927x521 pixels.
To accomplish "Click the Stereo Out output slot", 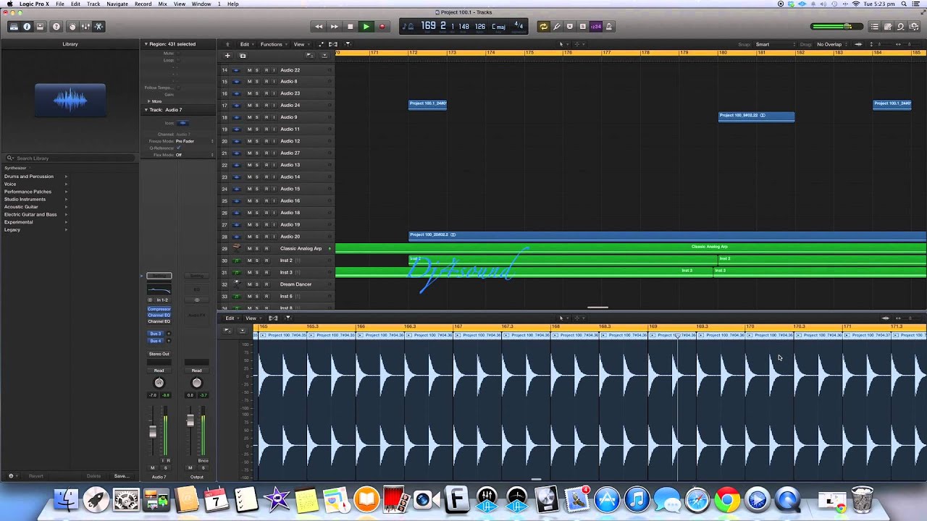I will coord(159,354).
